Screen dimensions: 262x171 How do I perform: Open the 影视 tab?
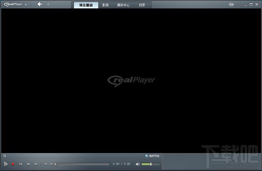(x=105, y=5)
